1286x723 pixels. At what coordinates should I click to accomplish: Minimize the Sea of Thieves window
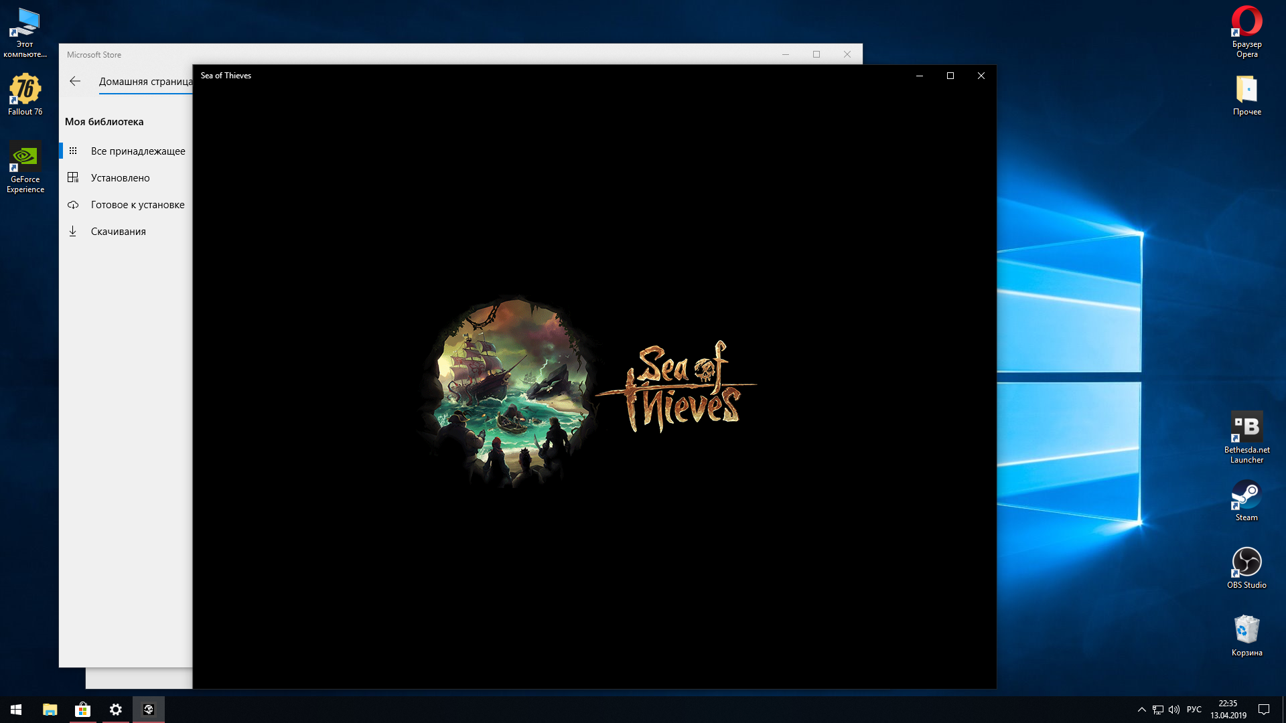click(920, 76)
